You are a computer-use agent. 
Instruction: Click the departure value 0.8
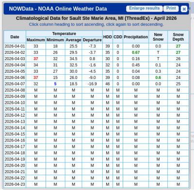[92, 59]
